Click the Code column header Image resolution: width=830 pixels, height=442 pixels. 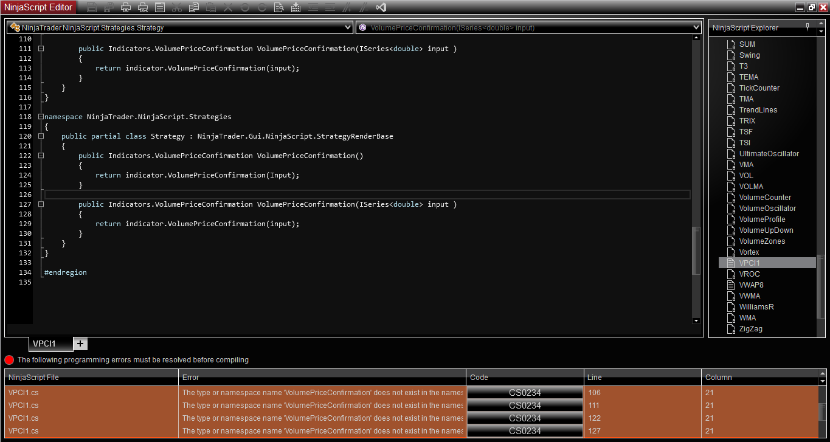click(525, 378)
